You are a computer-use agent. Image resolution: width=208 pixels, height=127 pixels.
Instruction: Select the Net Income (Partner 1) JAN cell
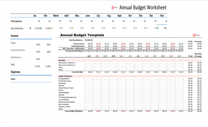[x=89, y=63]
